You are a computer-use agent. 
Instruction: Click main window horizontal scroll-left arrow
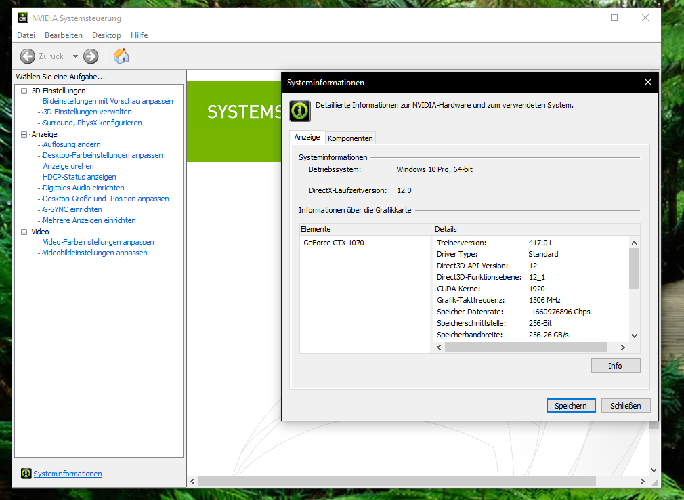(193, 481)
